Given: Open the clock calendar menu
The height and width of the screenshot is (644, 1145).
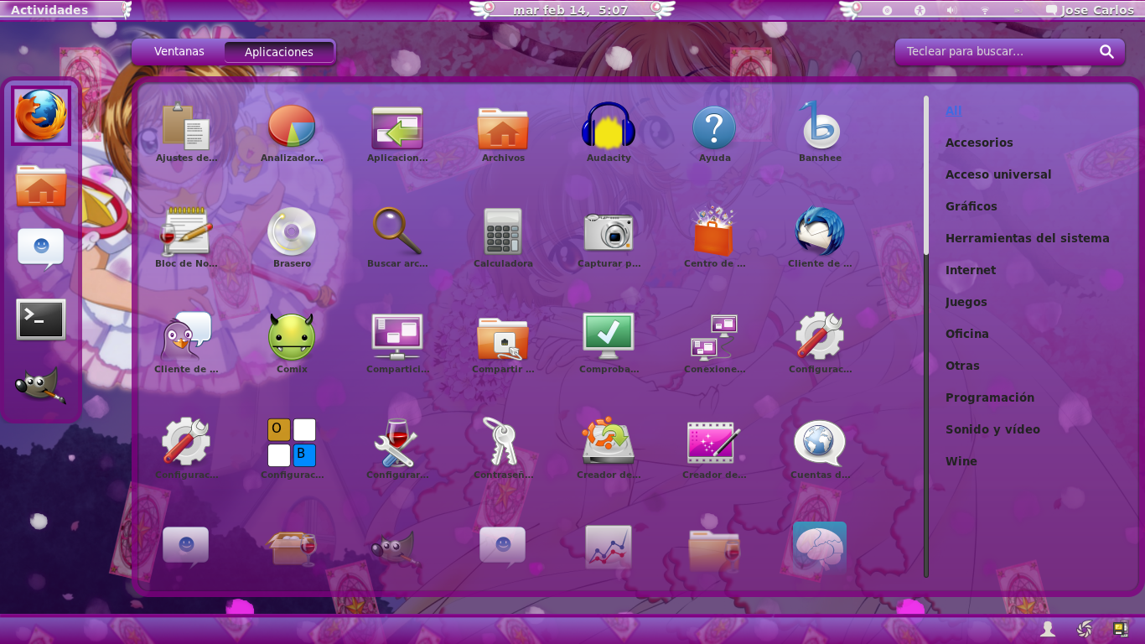Looking at the screenshot, I should [x=571, y=10].
